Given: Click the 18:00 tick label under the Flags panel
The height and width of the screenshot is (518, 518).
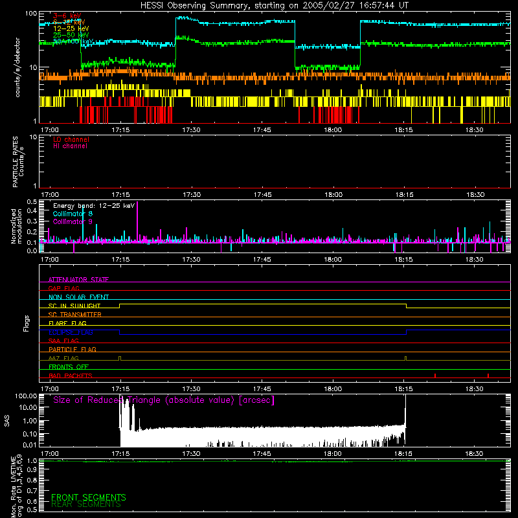Looking at the screenshot, I should tap(333, 389).
